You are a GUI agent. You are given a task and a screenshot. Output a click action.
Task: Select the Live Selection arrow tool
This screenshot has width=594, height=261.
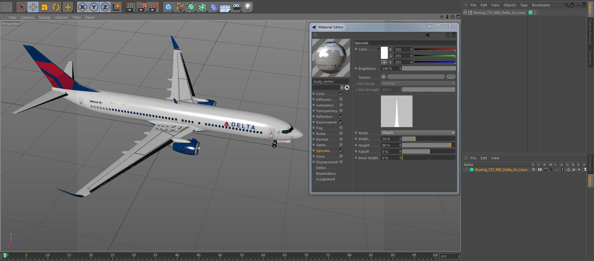(22, 7)
